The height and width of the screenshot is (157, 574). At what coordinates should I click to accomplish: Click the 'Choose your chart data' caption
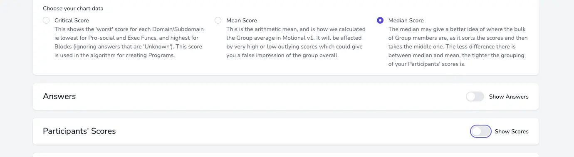[x=73, y=8]
